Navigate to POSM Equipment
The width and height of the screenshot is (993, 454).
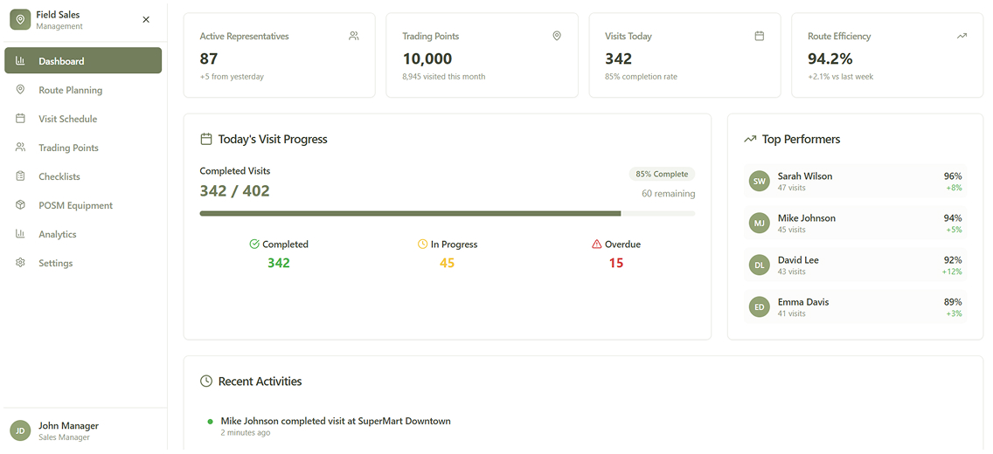[x=75, y=205]
